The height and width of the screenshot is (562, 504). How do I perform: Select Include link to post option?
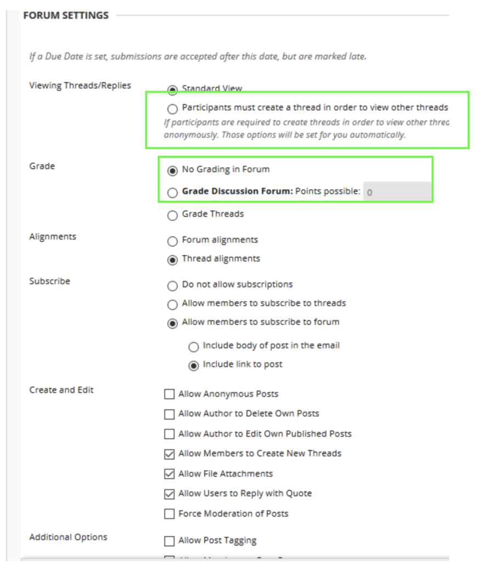193,365
